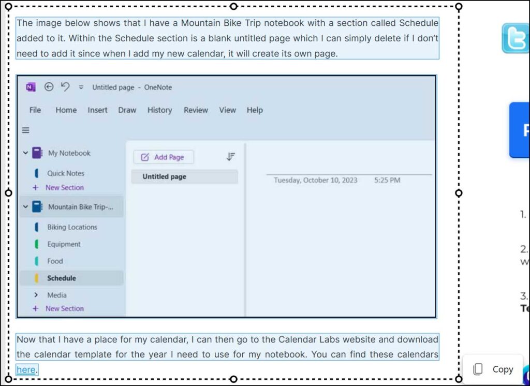Click the Undo icon in OneNote

coord(65,87)
